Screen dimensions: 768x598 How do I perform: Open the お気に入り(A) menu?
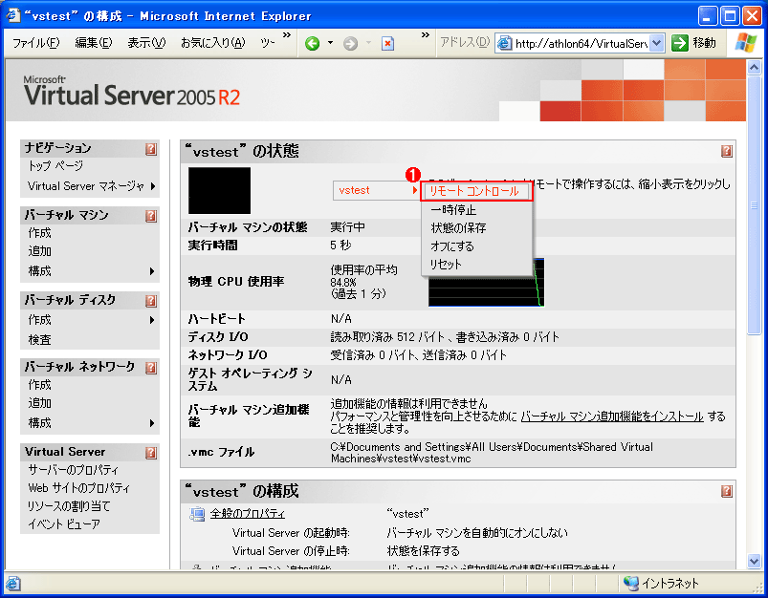pos(212,43)
